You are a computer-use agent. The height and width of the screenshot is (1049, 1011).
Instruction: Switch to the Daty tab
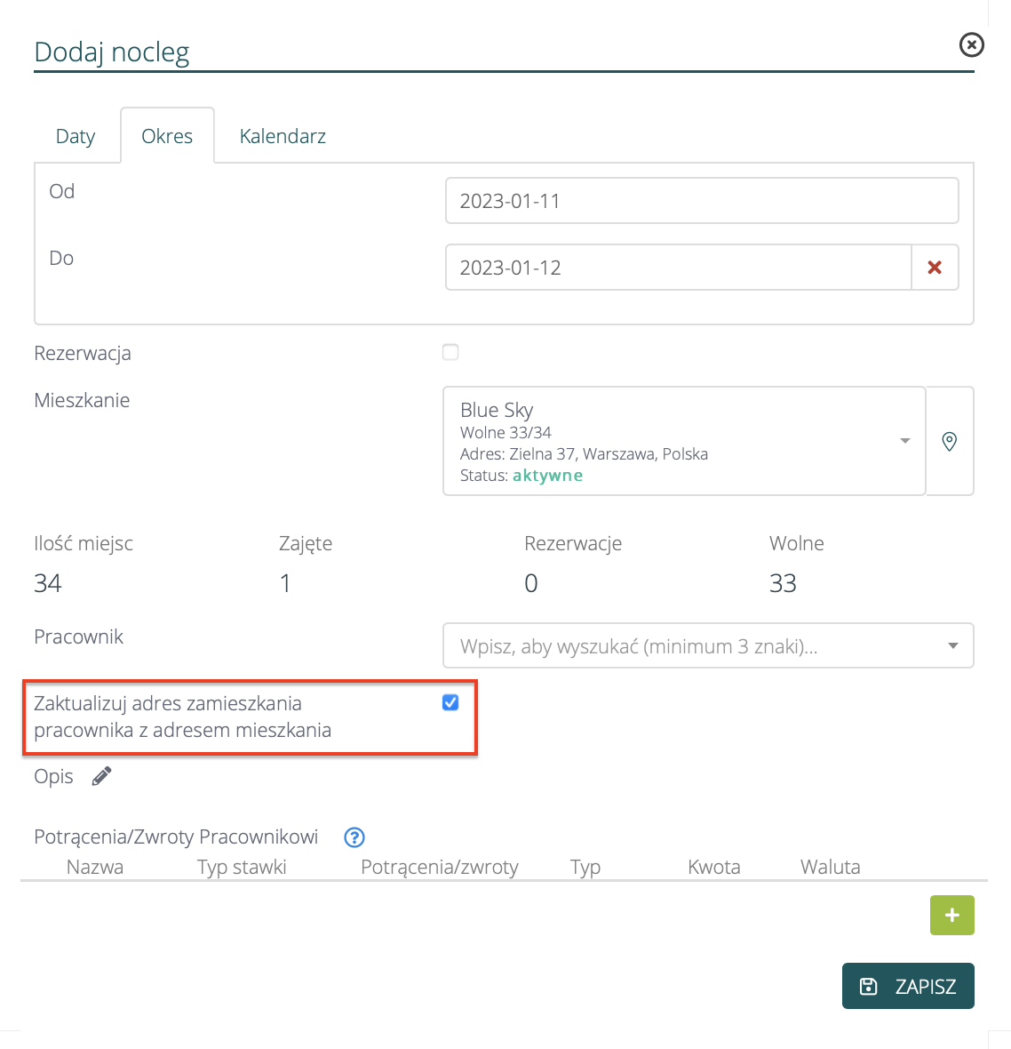coord(76,136)
